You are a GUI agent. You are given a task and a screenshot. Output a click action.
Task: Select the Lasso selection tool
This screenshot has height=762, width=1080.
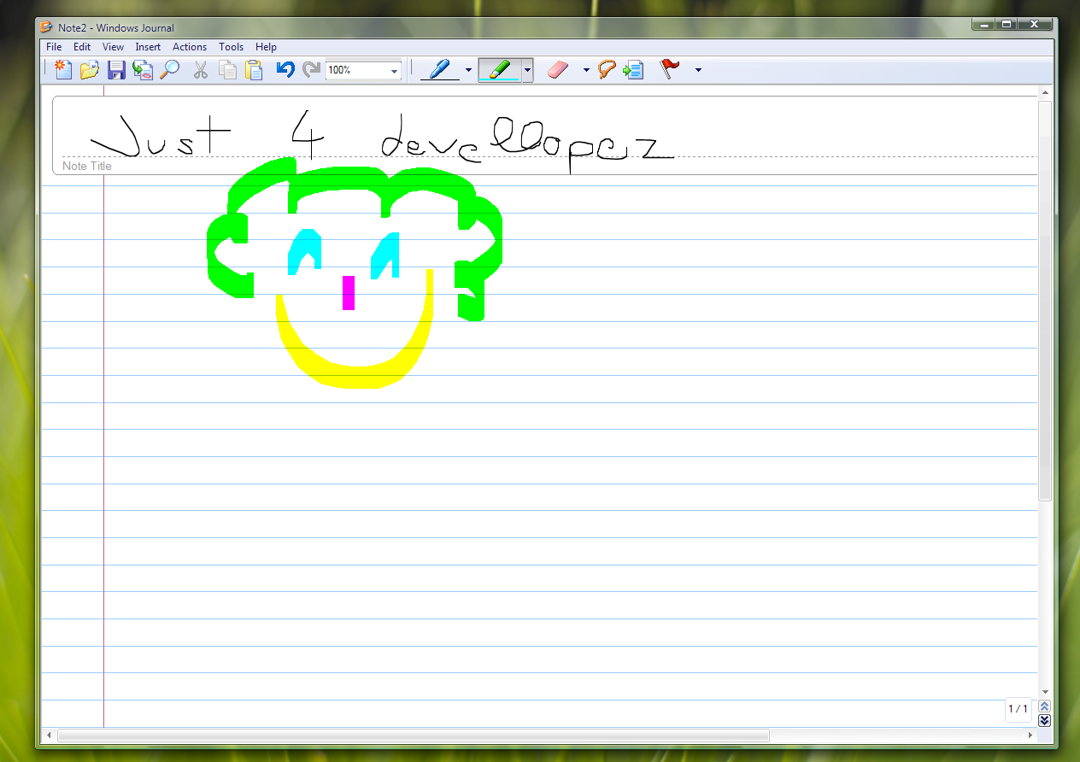pyautogui.click(x=607, y=70)
